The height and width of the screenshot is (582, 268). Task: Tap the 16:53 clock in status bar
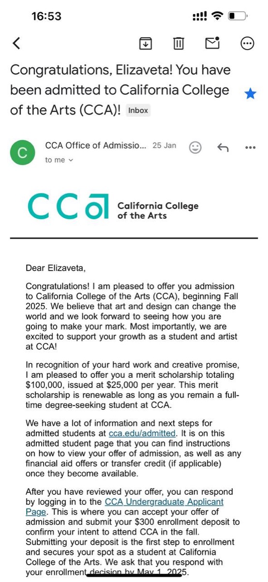pyautogui.click(x=46, y=16)
